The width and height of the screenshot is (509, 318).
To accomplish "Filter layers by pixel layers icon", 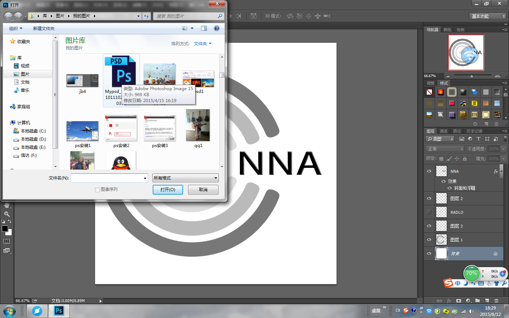I will pyautogui.click(x=462, y=139).
